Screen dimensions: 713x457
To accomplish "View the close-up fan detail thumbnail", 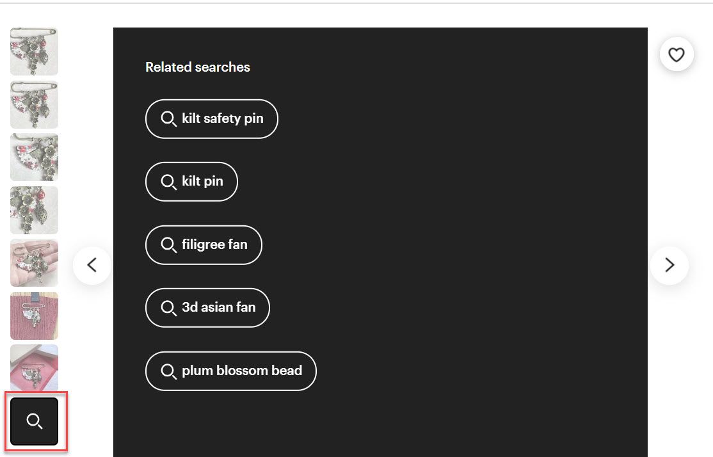I will (x=35, y=157).
